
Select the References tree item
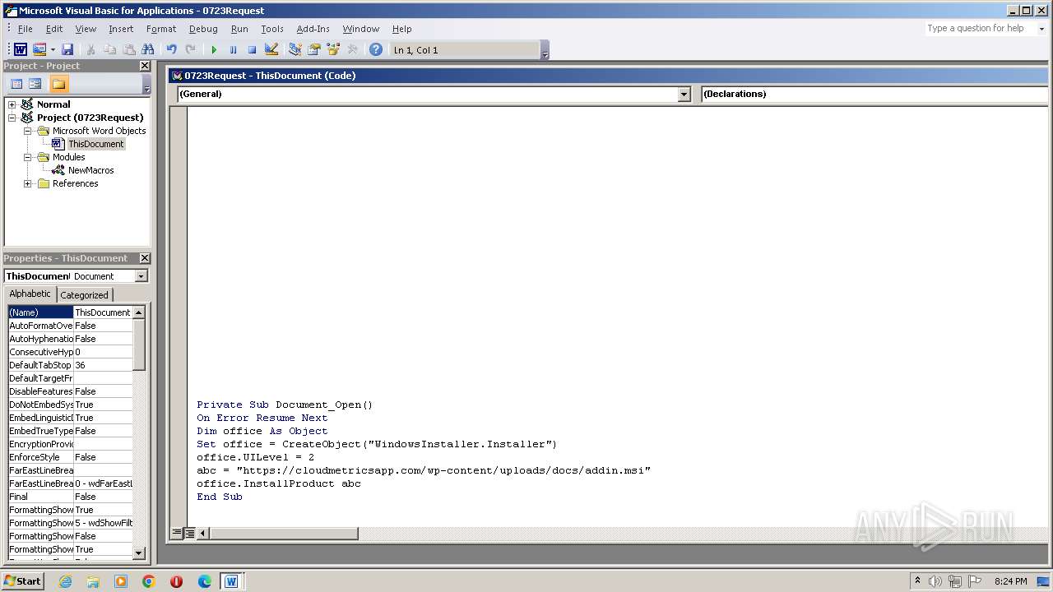[75, 183]
